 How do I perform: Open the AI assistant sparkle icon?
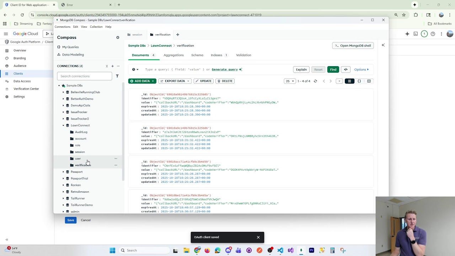(x=383, y=45)
